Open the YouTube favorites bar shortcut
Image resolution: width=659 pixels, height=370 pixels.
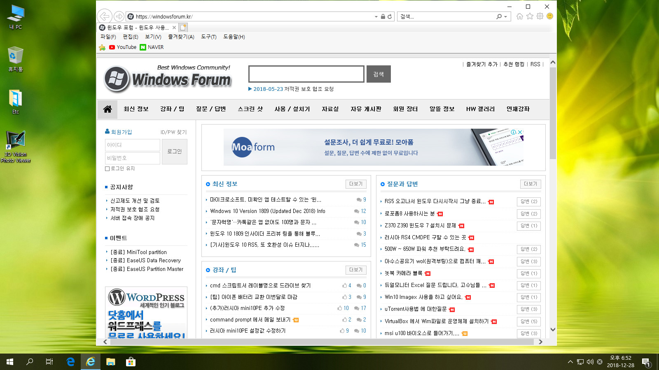pos(123,47)
